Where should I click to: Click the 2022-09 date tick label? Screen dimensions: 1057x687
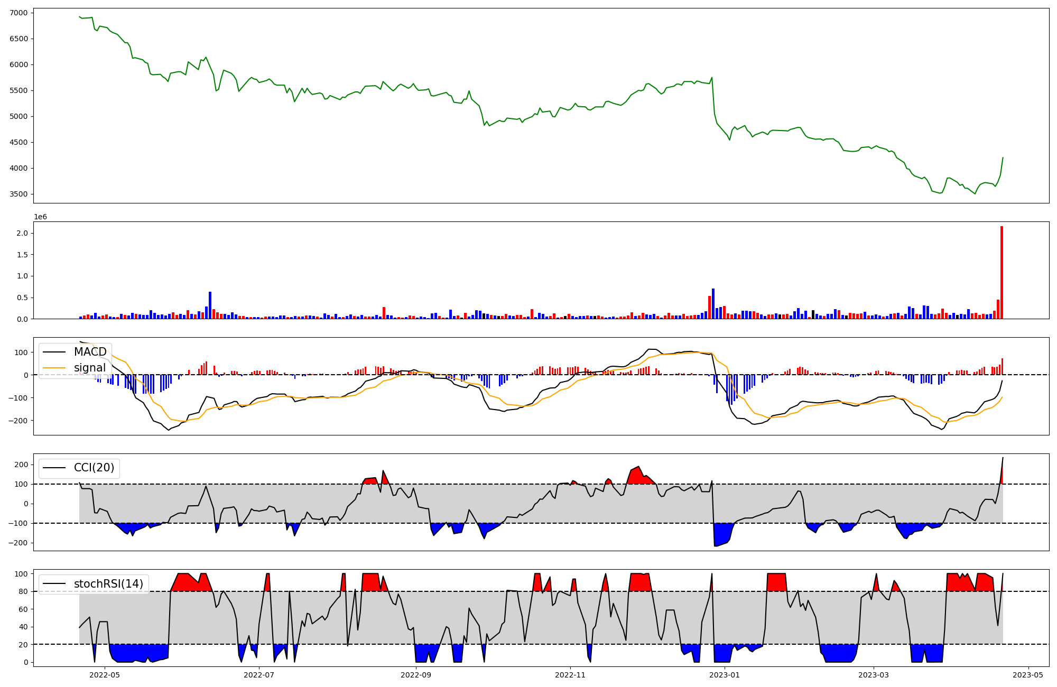point(416,675)
